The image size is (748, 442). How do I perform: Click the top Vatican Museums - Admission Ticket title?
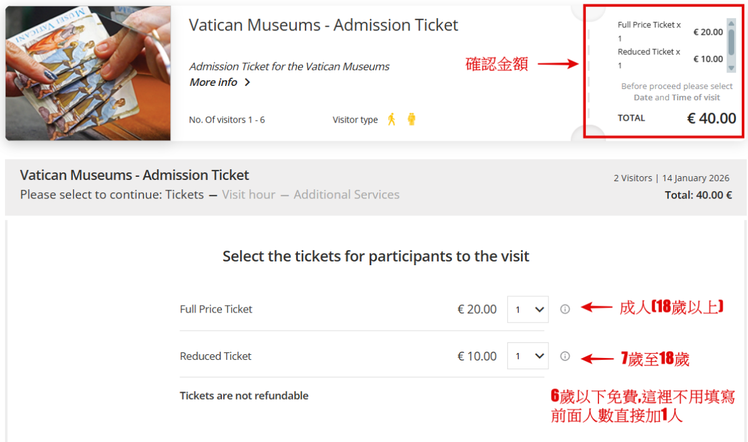pyautogui.click(x=324, y=25)
